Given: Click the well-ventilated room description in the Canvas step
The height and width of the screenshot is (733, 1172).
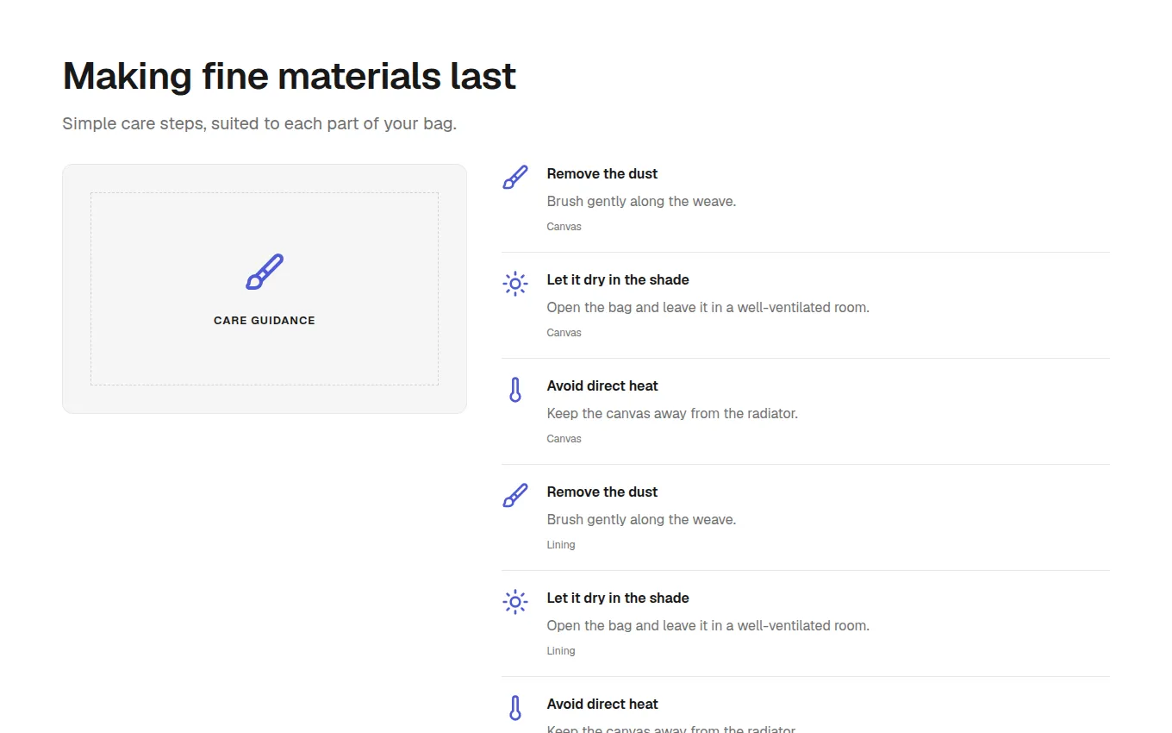Looking at the screenshot, I should [708, 307].
